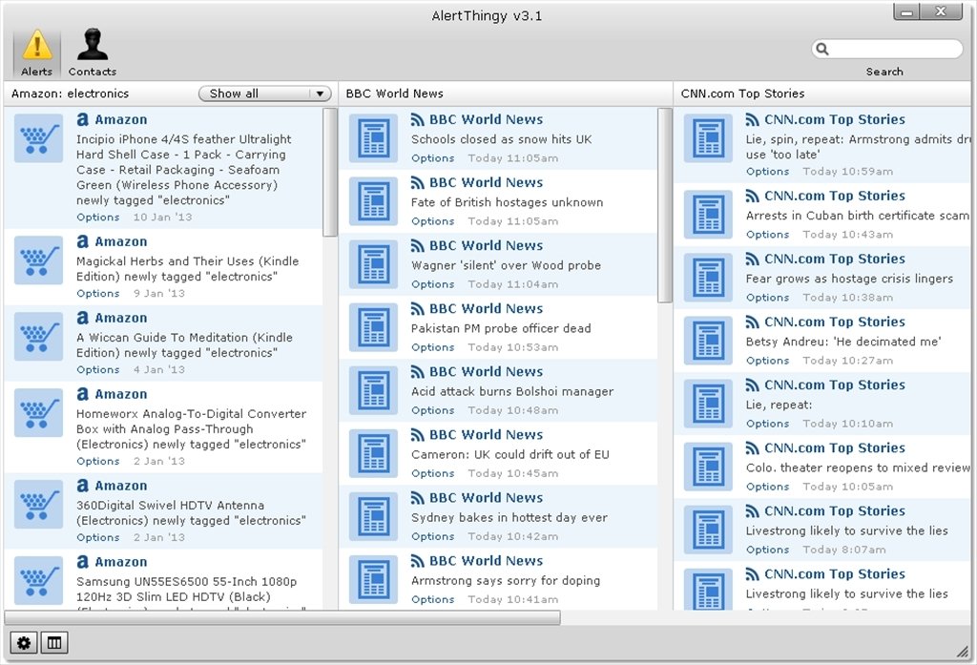Viewport: 977px width, 665px height.
Task: Select 'Cameron: UK could drift out of EU'
Action: pyautogui.click(x=509, y=454)
